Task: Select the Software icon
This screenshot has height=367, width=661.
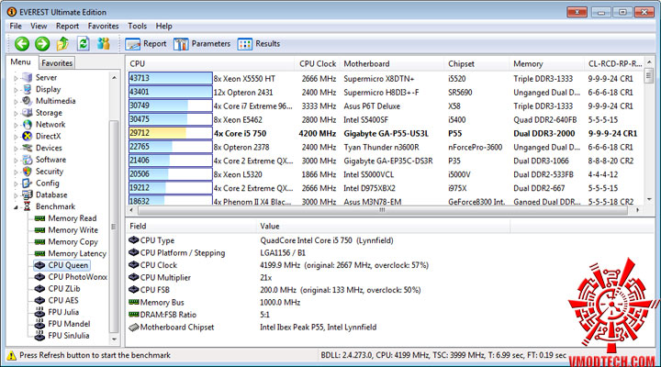Action: pyautogui.click(x=27, y=160)
